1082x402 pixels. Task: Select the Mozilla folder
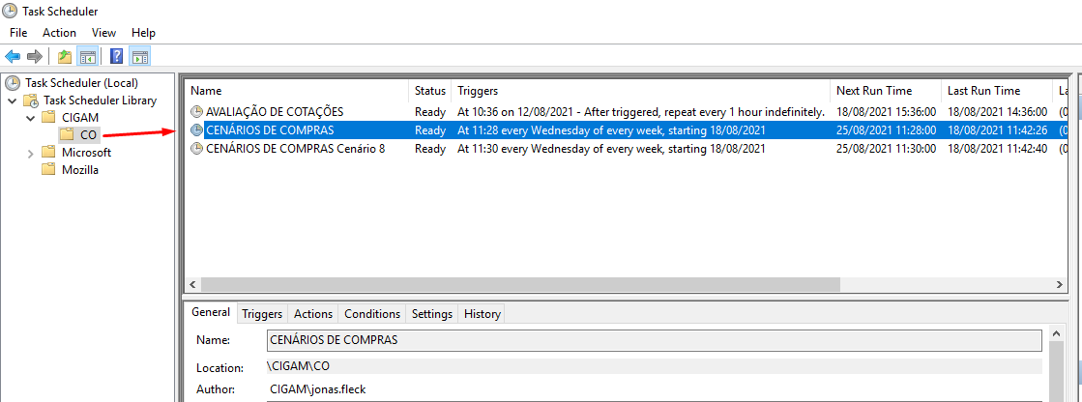pyautogui.click(x=79, y=170)
